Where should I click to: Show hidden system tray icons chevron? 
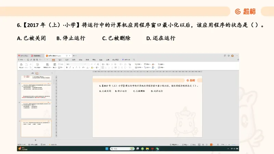click(x=228, y=149)
